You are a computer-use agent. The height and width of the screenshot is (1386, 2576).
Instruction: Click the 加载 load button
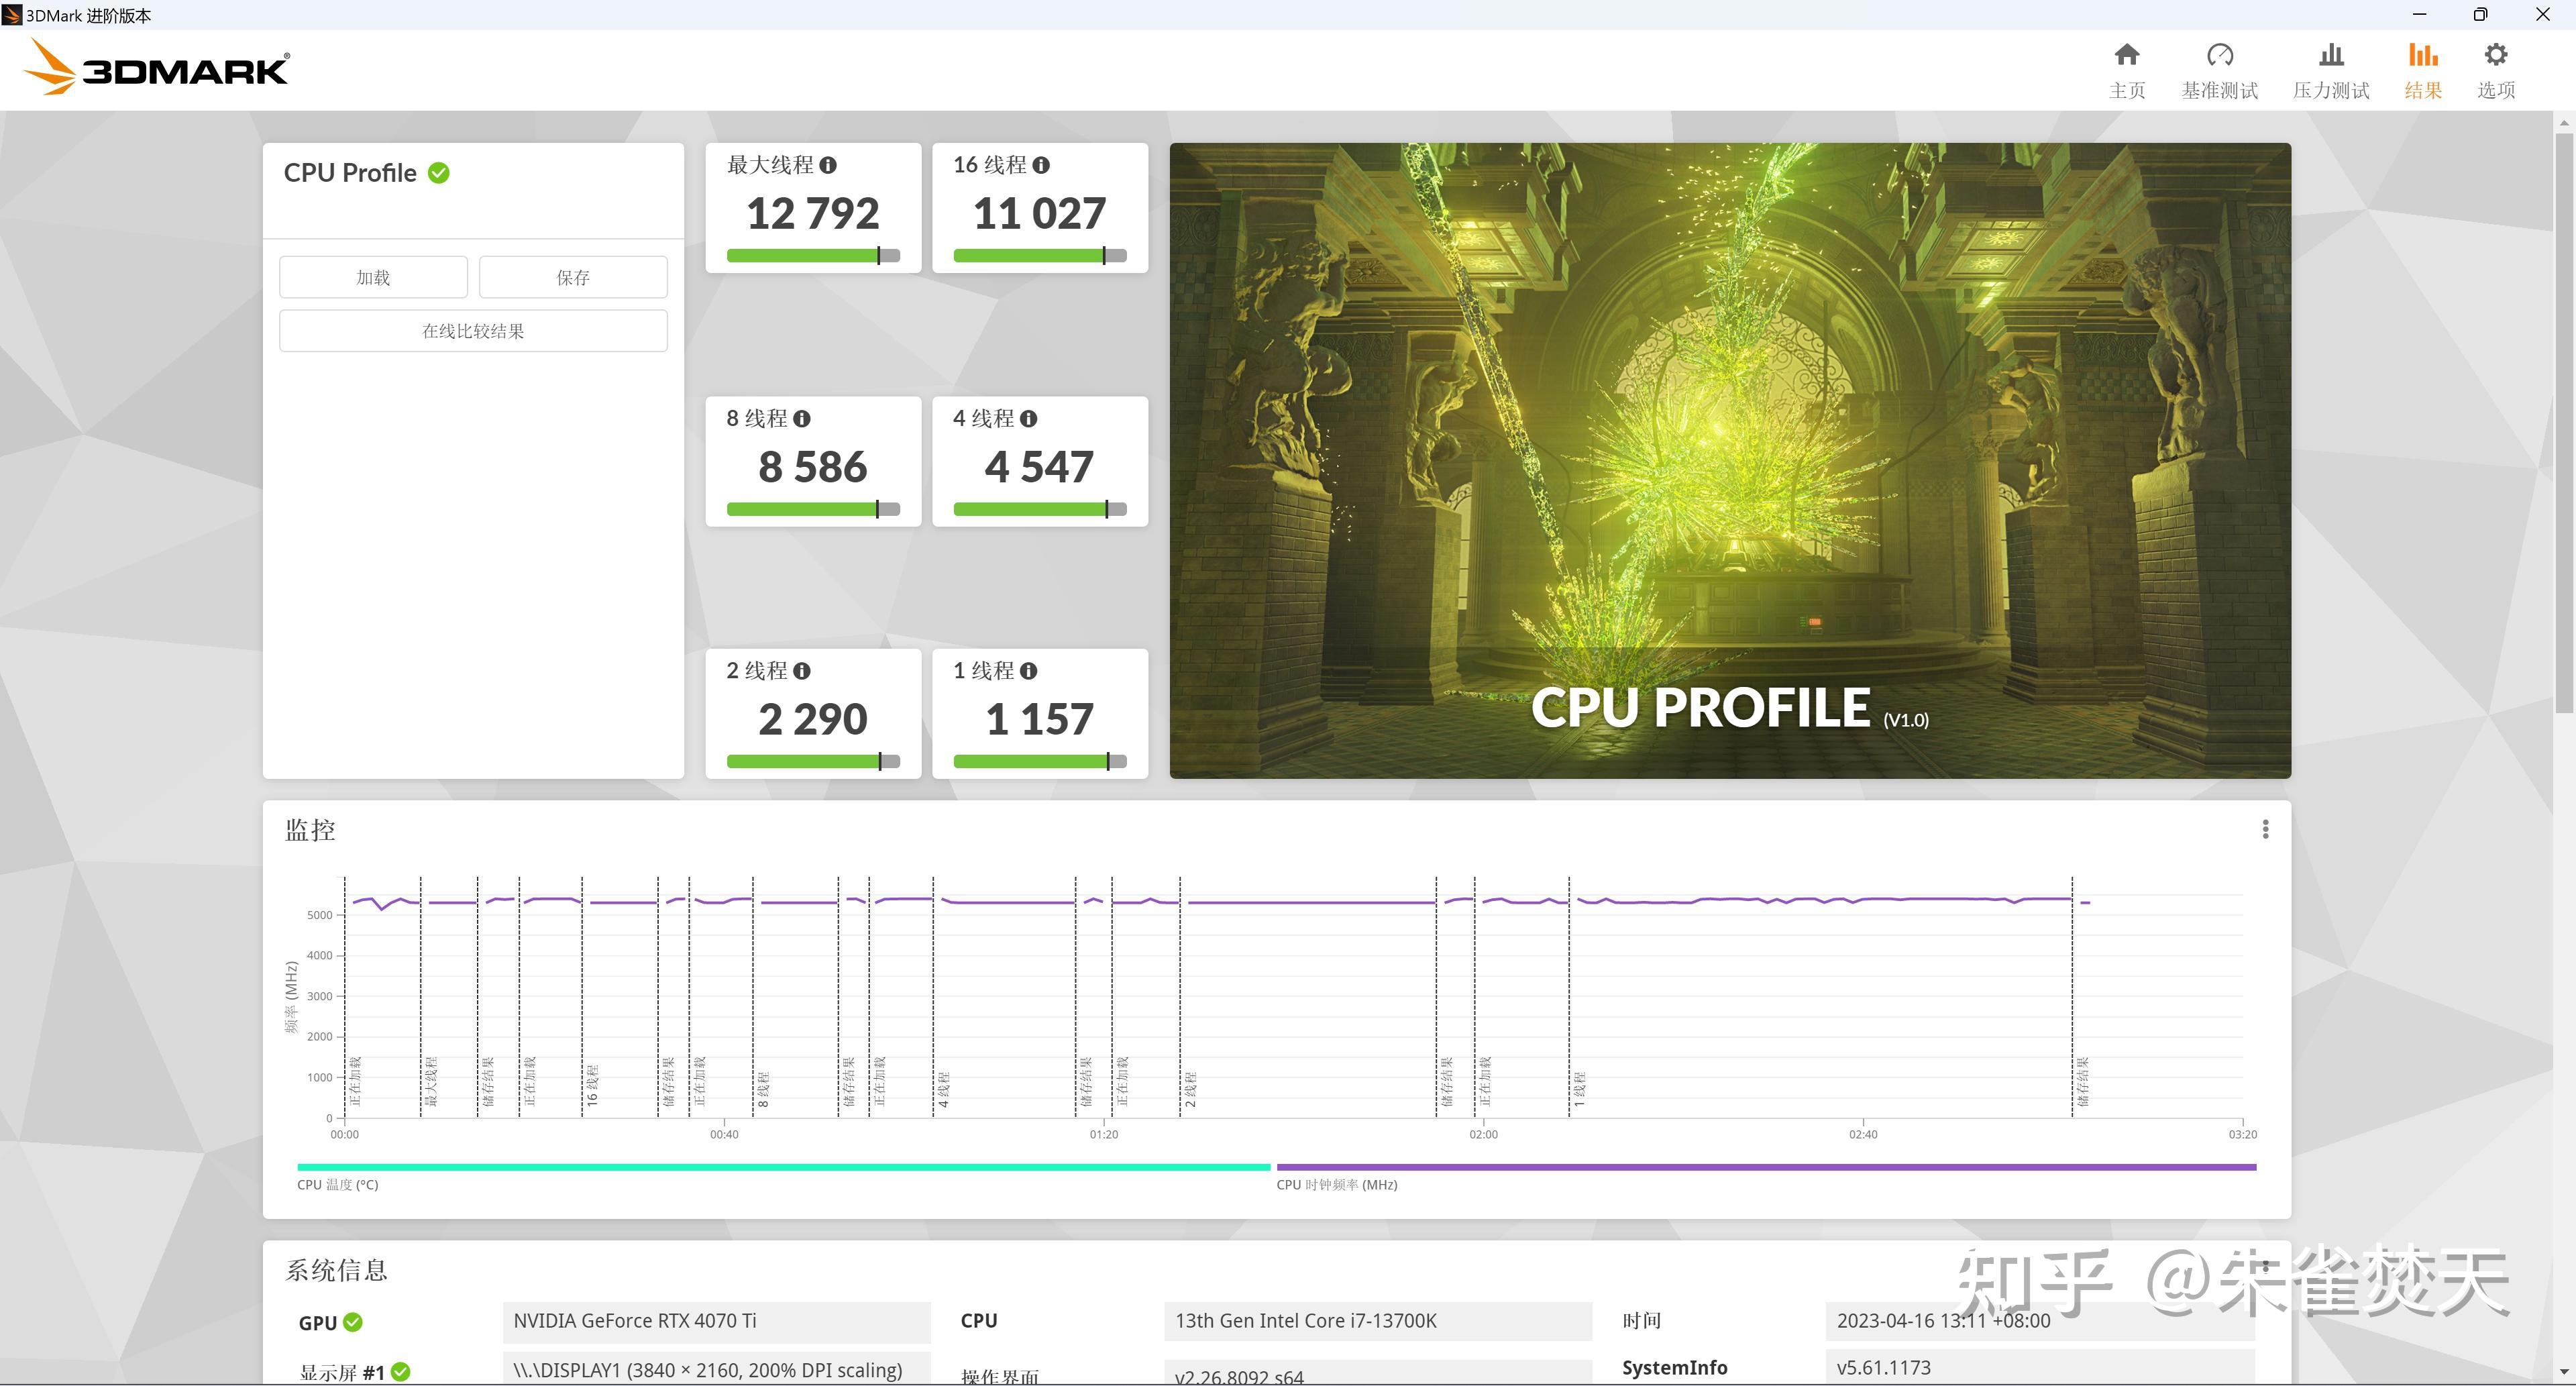[x=373, y=277]
